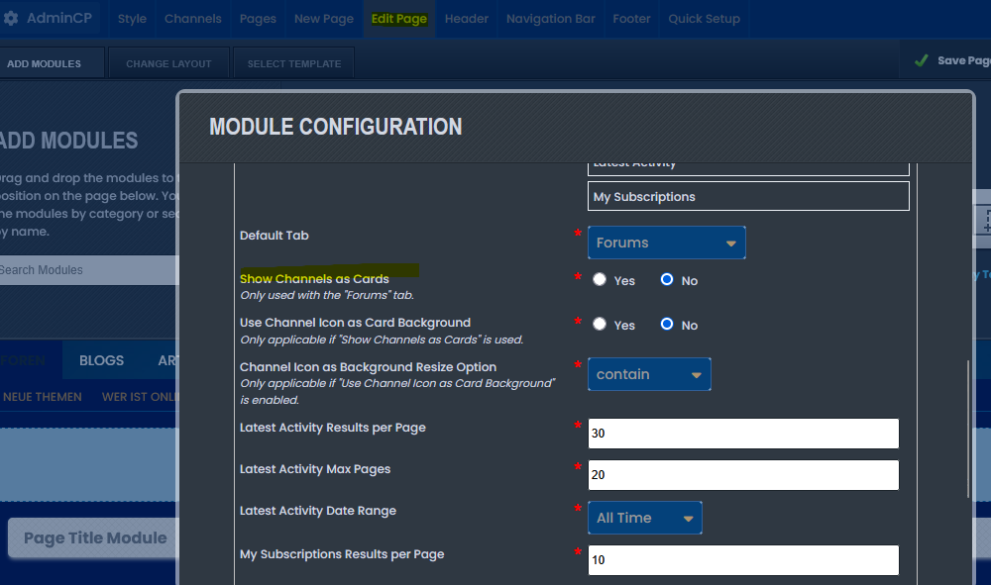
Task: Open the Style menu
Action: click(132, 19)
